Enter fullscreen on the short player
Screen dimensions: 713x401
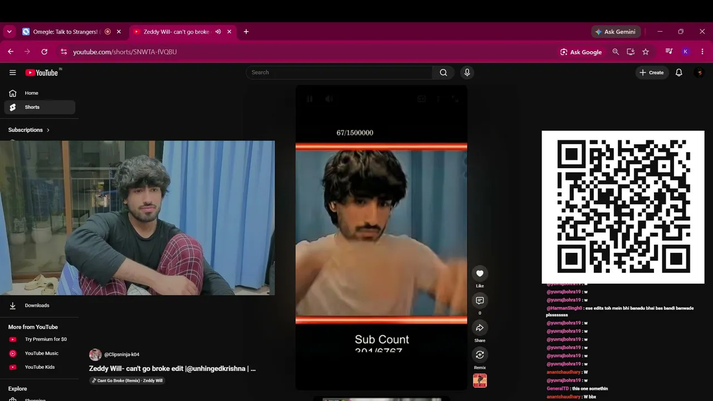pyautogui.click(x=455, y=99)
